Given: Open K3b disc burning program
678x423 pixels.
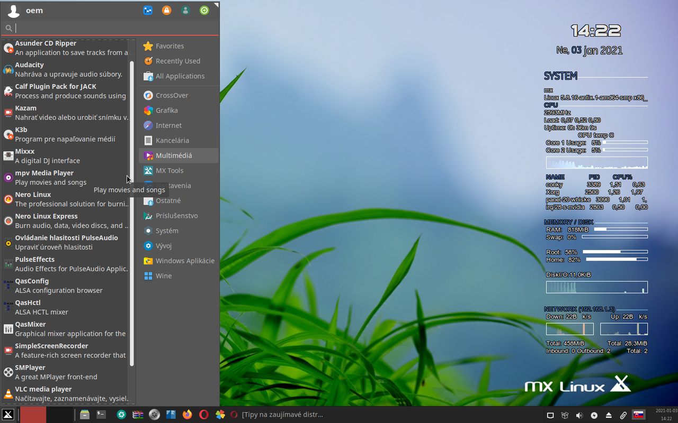Looking at the screenshot, I should click(x=66, y=135).
